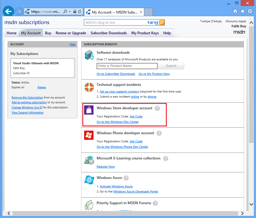The image size is (256, 218).
Task: Open the Renew or Upgrade tab
Action: pos(71,33)
